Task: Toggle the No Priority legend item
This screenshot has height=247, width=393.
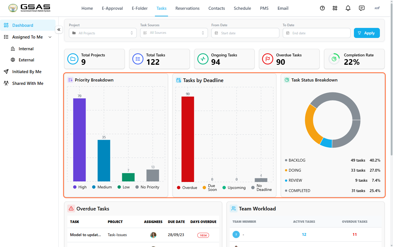Action: pyautogui.click(x=147, y=187)
